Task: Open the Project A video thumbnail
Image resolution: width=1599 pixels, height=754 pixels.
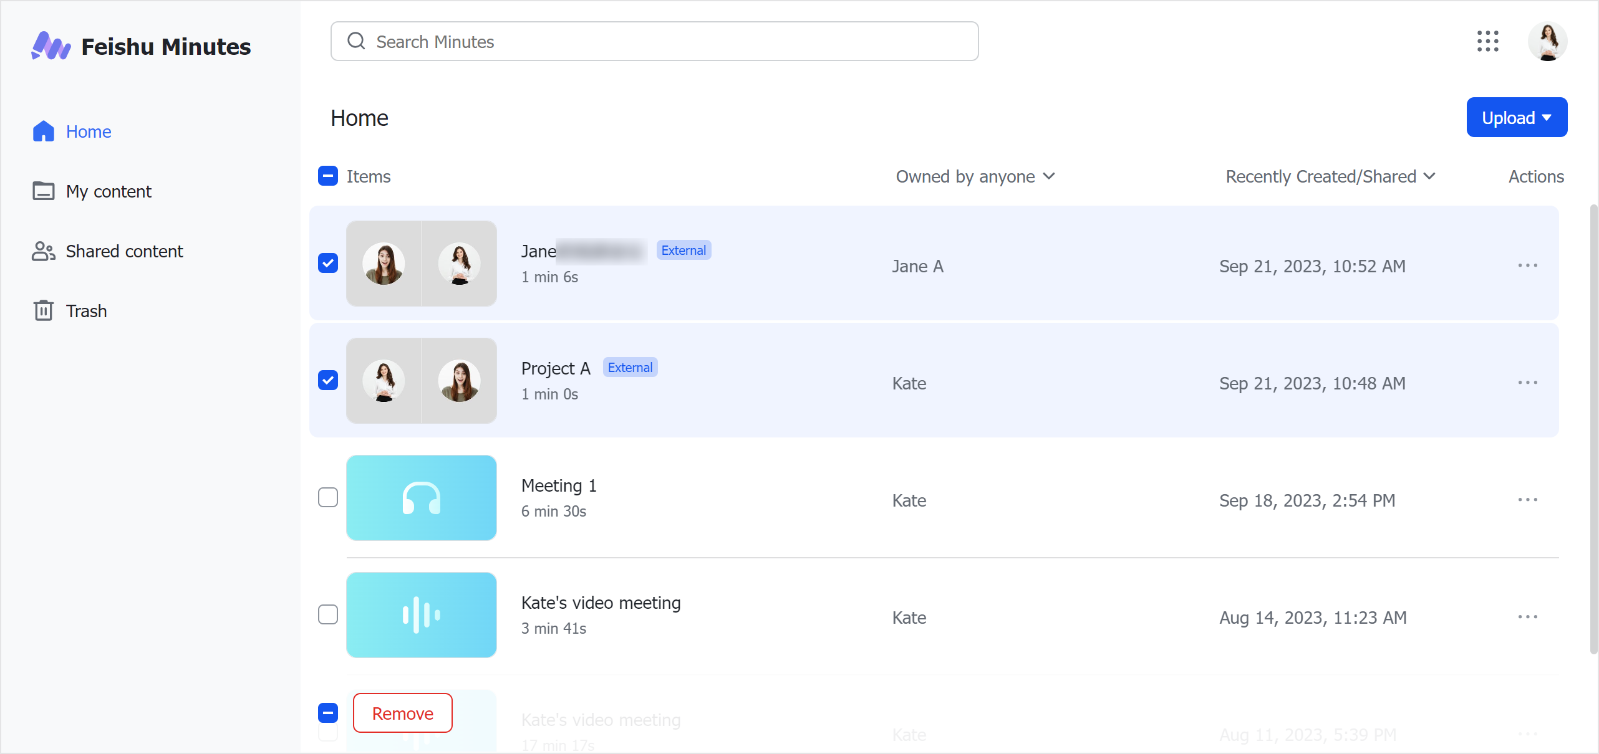Action: [422, 380]
